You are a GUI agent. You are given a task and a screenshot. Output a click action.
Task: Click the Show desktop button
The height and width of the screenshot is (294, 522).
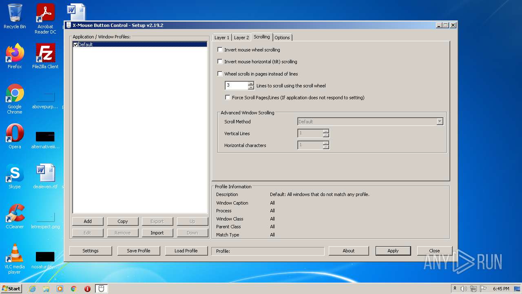[518, 289]
